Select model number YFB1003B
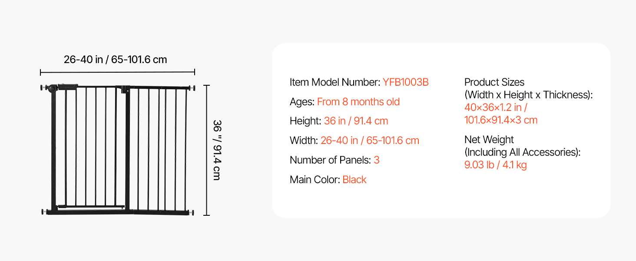 pos(405,82)
